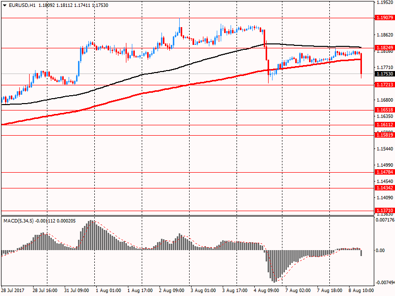The width and height of the screenshot is (395, 296).
Task: Click the latest large red candlestick
Action: [361, 66]
